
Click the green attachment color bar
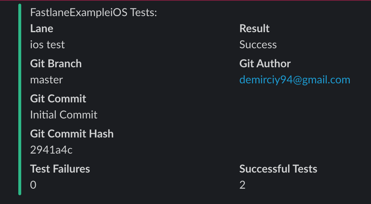(x=20, y=99)
